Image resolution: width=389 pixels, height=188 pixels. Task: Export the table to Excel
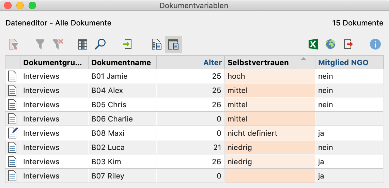tap(313, 44)
